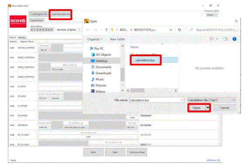Image resolution: width=251 pixels, height=168 pixels.
Task: Open the Organize menu
Action: click(95, 39)
